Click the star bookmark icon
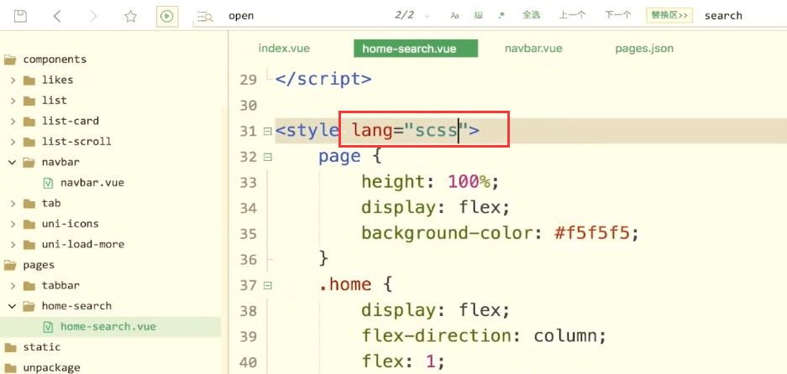This screenshot has height=374, width=787. point(130,16)
